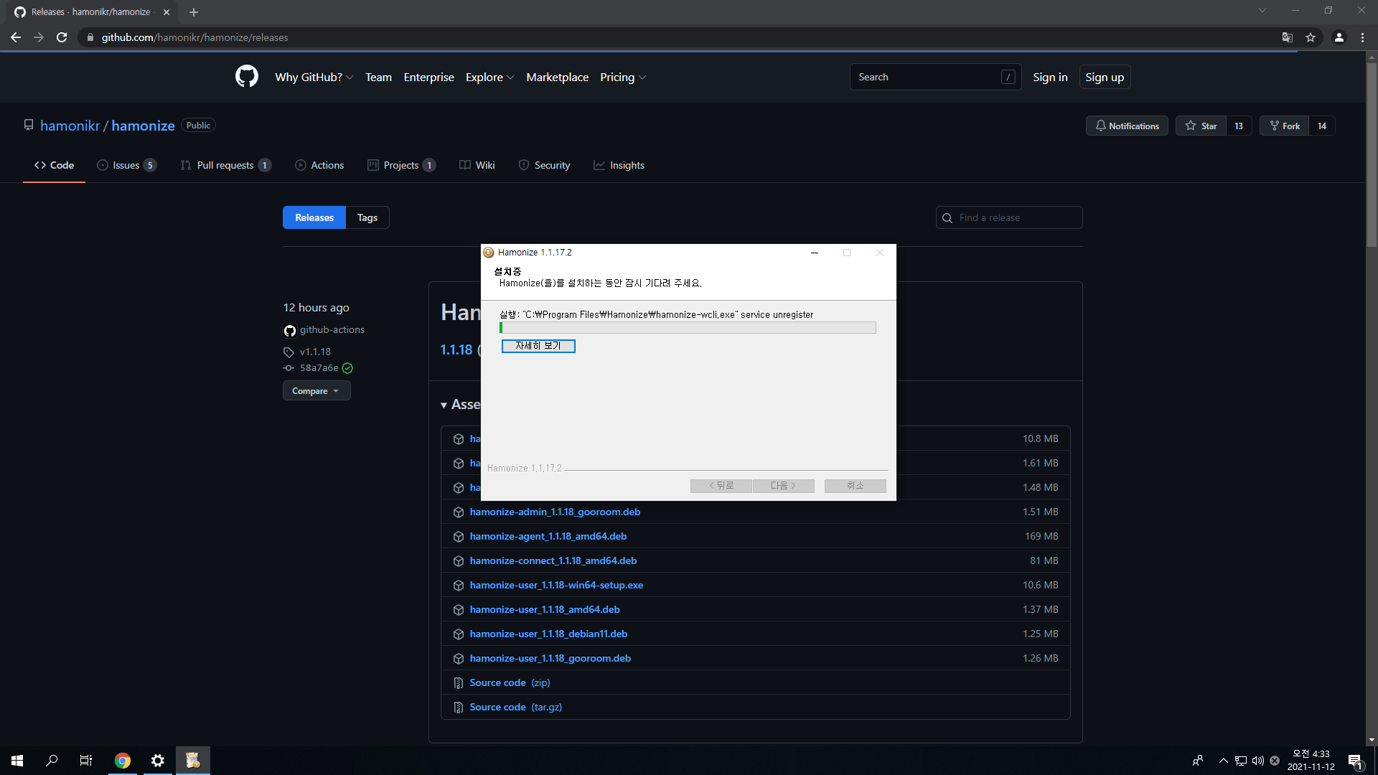1378x775 pixels.
Task: Click package icon beside hamonize-connect deb
Action: [x=459, y=561]
